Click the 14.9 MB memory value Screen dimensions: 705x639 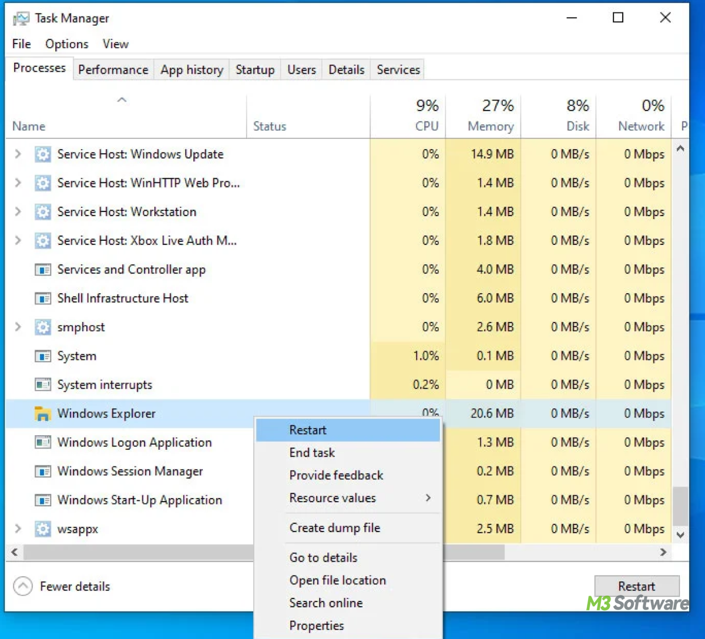pos(492,154)
